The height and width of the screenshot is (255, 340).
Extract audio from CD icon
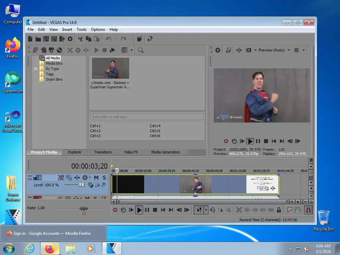pyautogui.click(x=59, y=50)
